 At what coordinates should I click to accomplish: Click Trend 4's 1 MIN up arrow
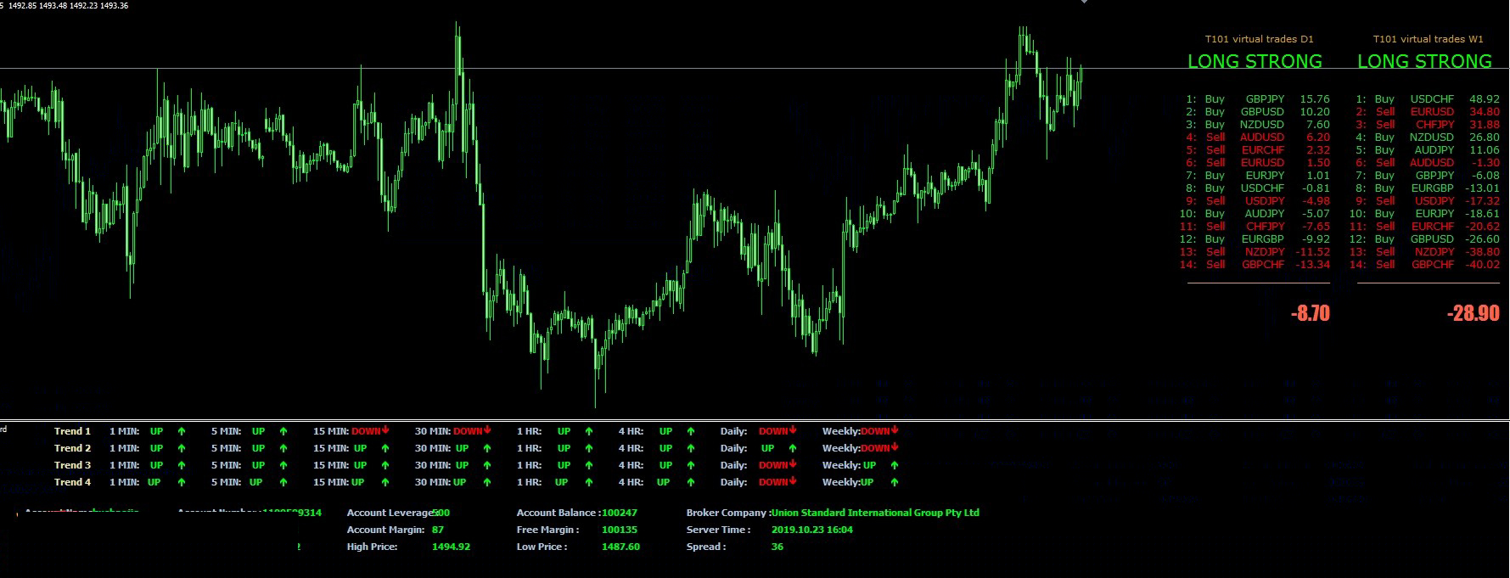[x=182, y=482]
